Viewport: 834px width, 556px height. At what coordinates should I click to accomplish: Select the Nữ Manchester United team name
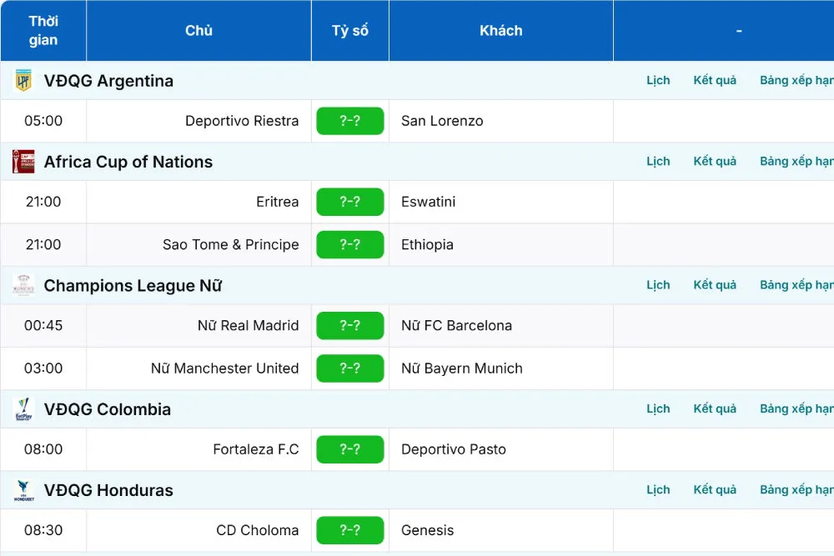click(x=224, y=368)
